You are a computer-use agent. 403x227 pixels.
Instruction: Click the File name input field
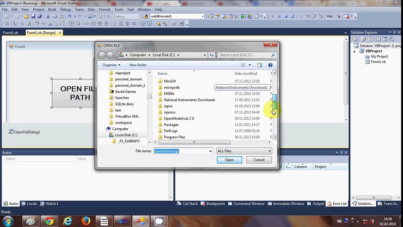pos(181,151)
